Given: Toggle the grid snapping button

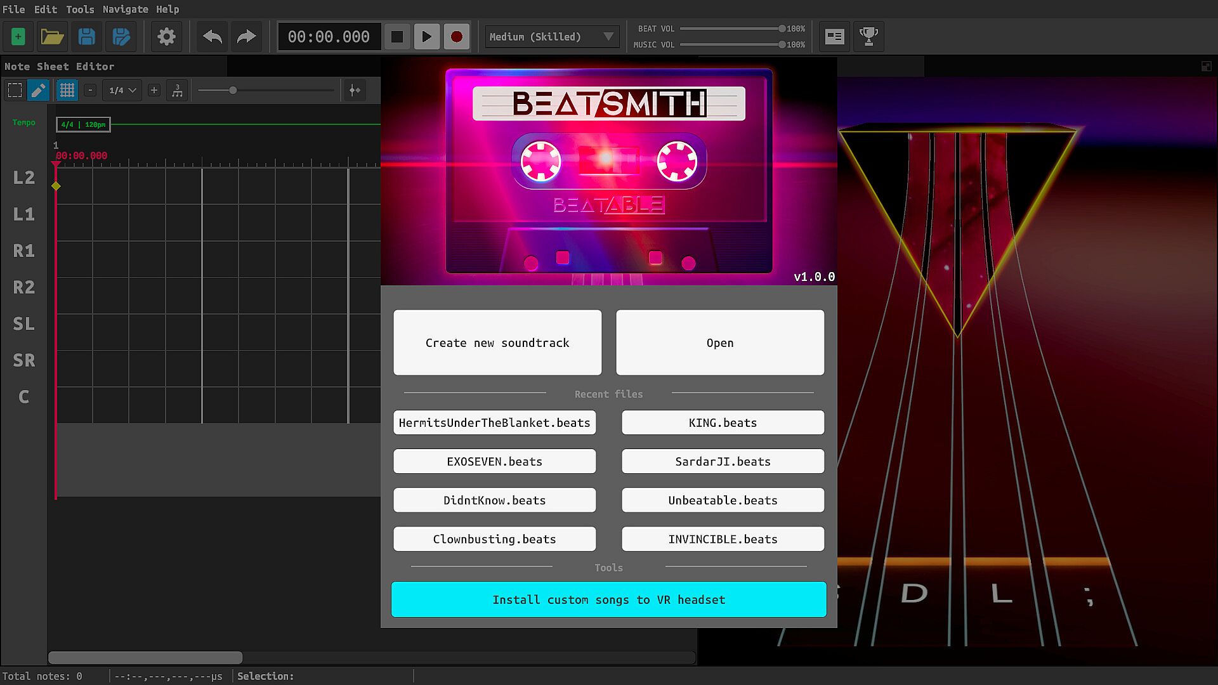Looking at the screenshot, I should pos(67,91).
